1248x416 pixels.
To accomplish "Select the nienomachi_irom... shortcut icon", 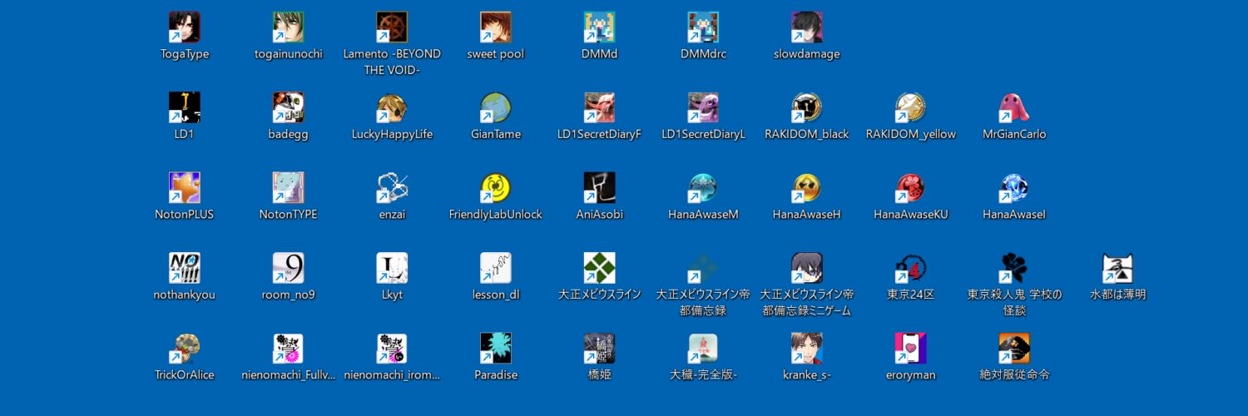I will point(392,349).
